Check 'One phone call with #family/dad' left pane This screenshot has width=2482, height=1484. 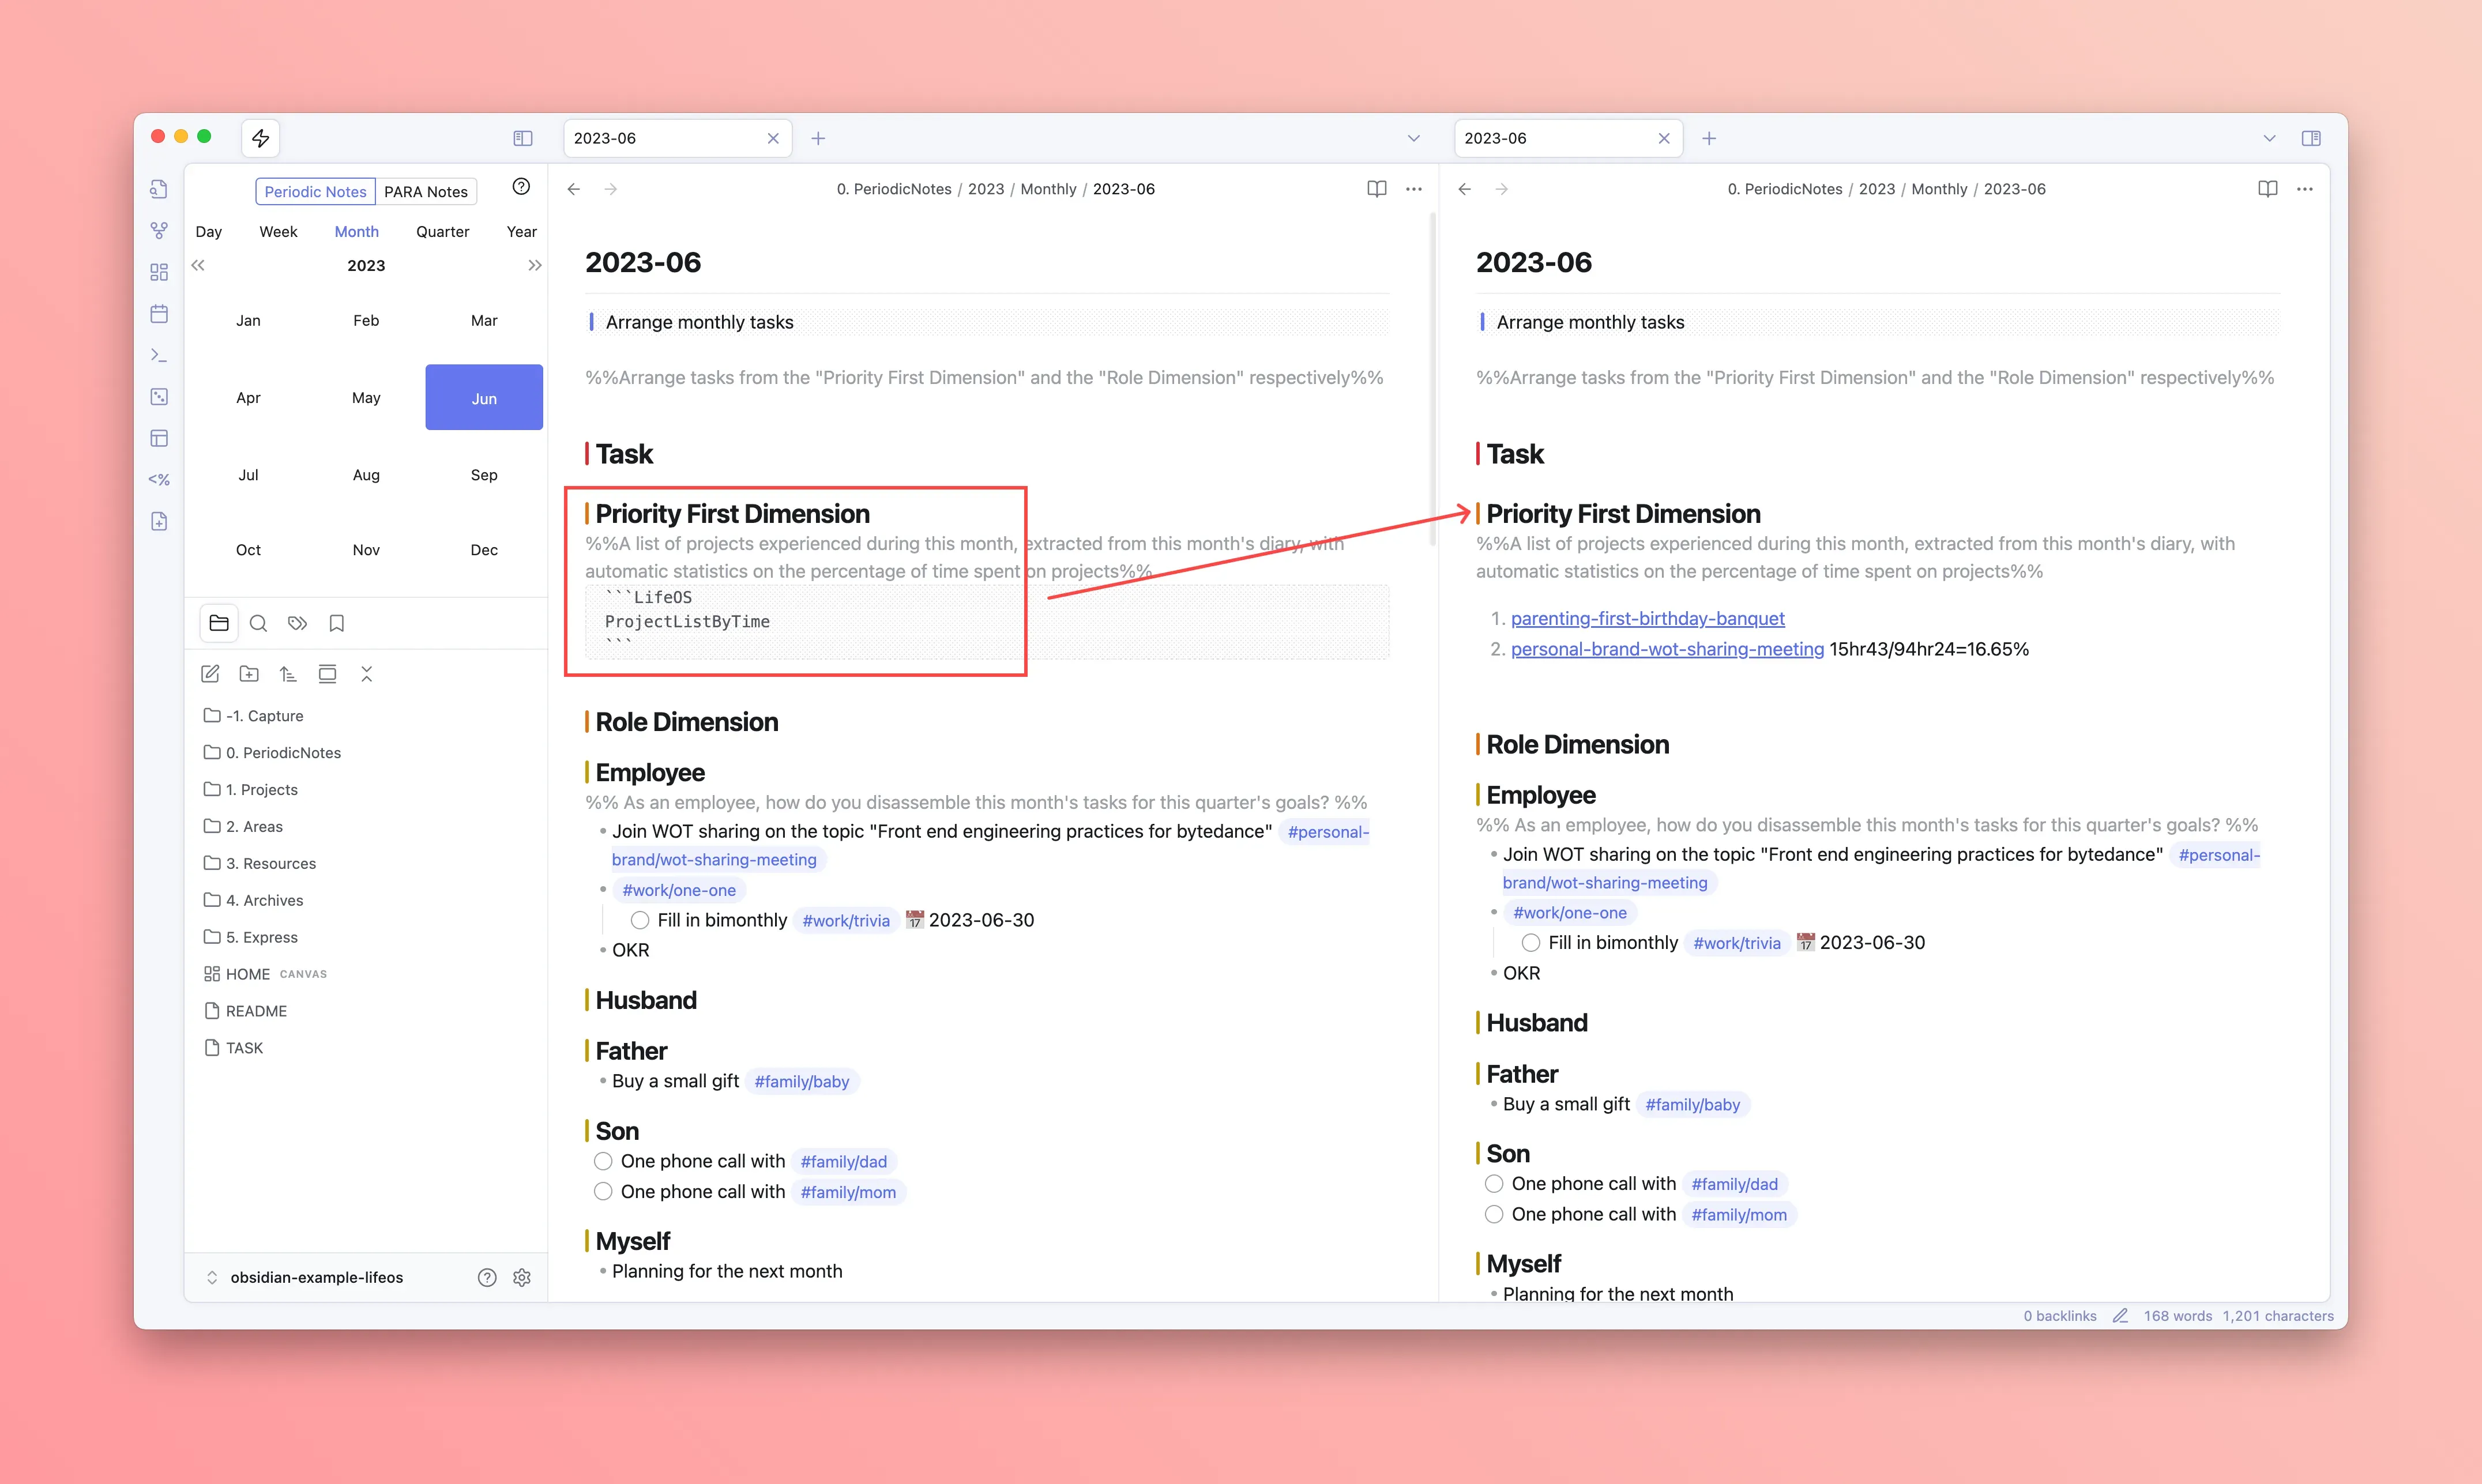[603, 1161]
